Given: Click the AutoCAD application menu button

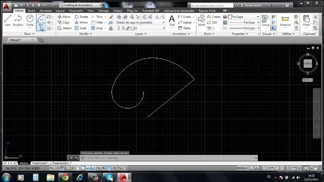Looking at the screenshot, I should [7, 7].
